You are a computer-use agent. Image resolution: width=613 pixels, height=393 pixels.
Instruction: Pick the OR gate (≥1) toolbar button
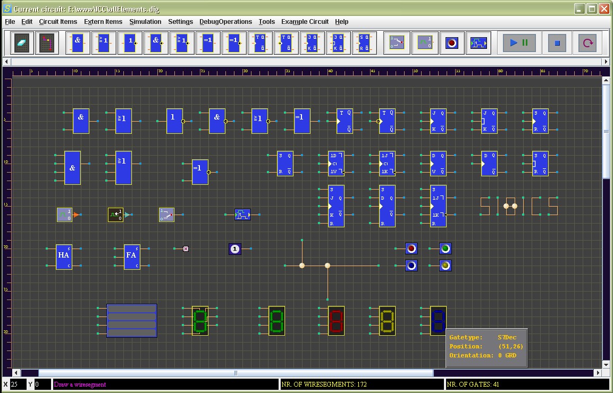coord(104,43)
